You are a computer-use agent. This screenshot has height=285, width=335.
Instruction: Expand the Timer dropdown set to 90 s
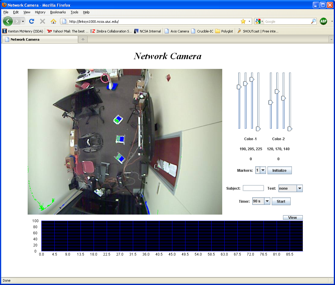tap(267, 201)
